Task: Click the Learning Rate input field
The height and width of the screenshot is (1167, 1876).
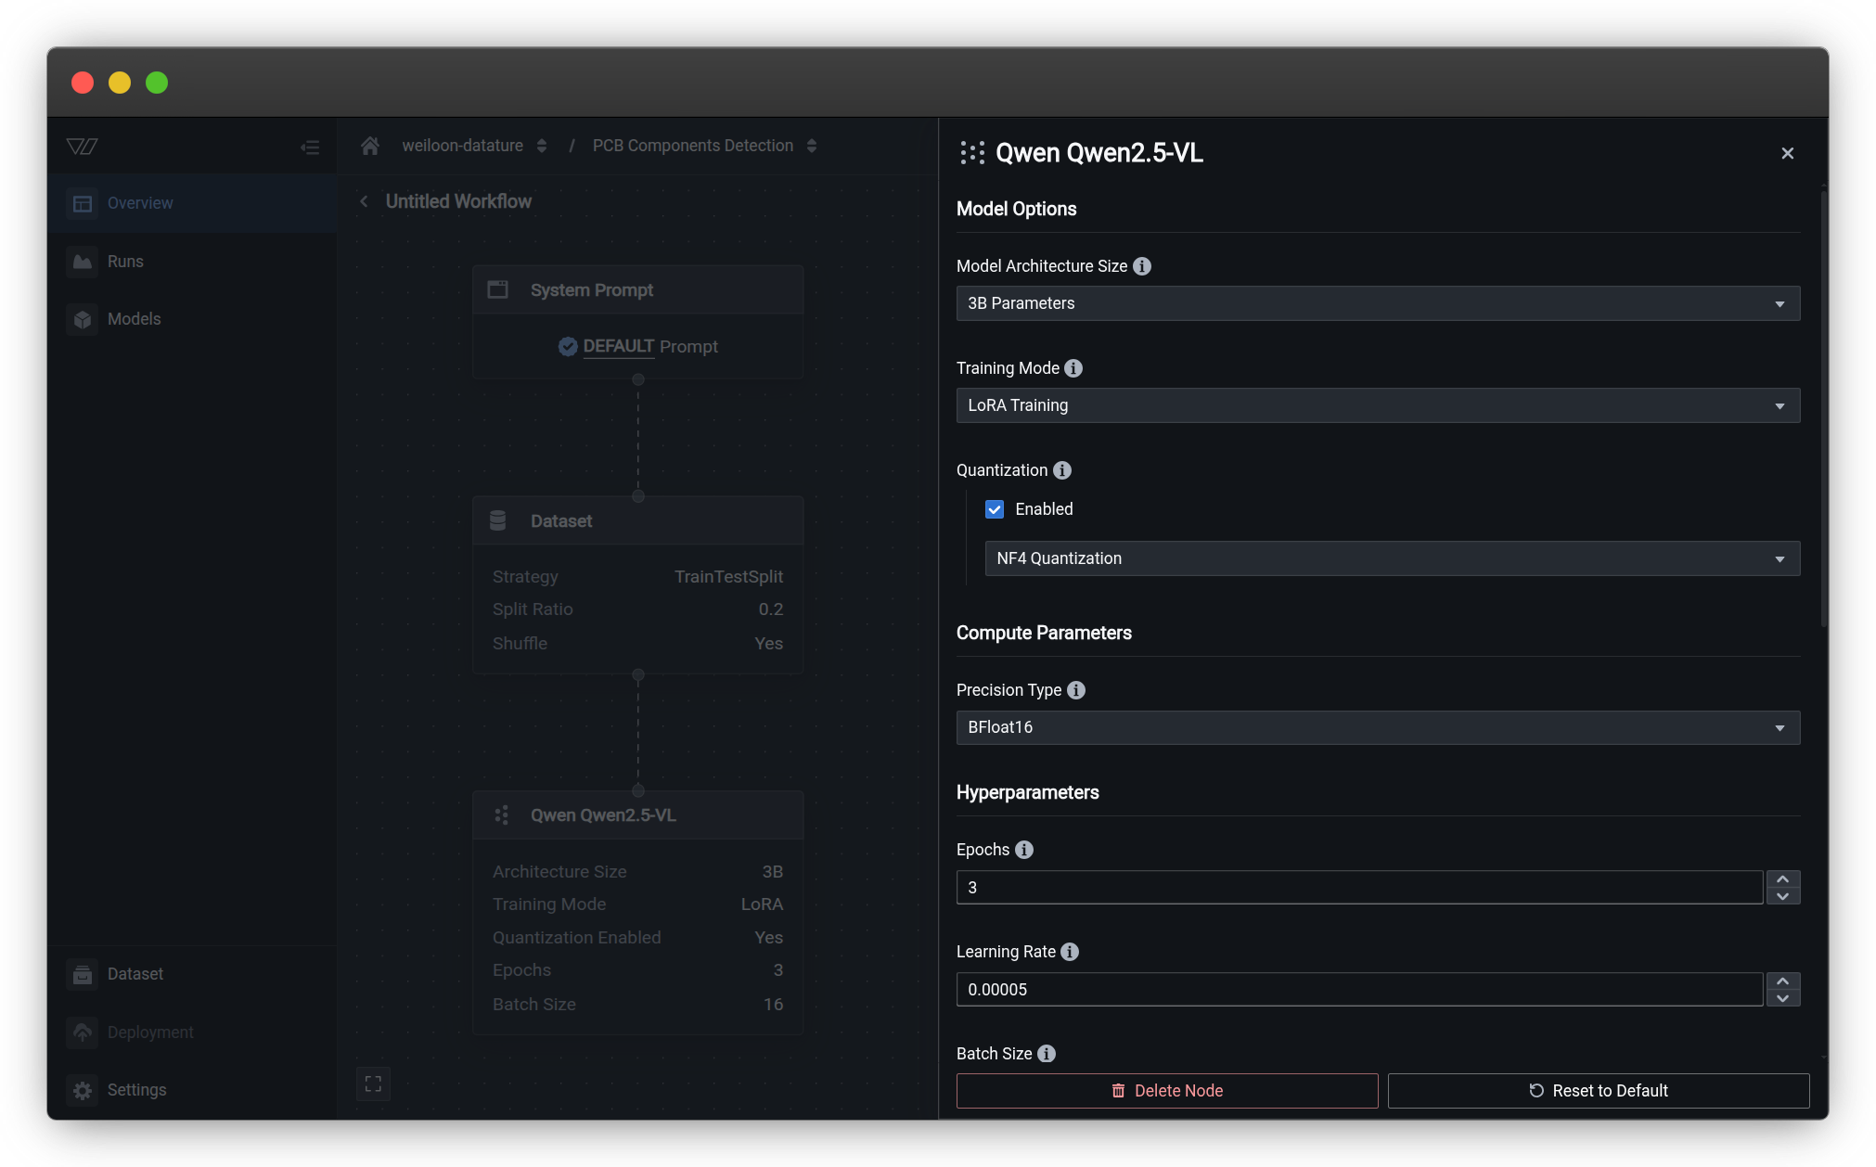Action: pyautogui.click(x=1359, y=990)
